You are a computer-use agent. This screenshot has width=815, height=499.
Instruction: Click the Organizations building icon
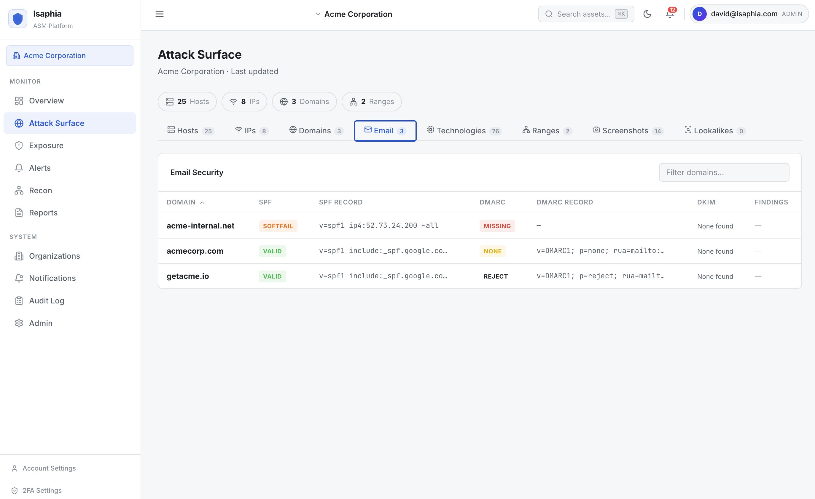[19, 256]
